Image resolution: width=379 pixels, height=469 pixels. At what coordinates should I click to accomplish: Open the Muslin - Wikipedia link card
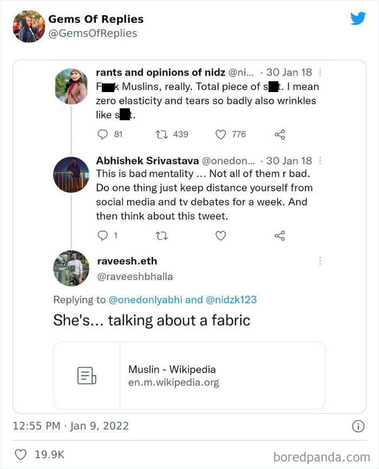click(x=189, y=375)
